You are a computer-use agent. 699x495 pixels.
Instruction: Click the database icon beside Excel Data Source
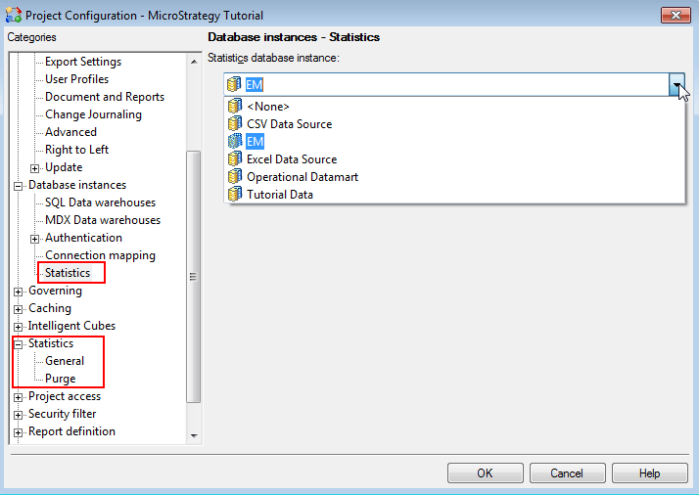(x=234, y=159)
